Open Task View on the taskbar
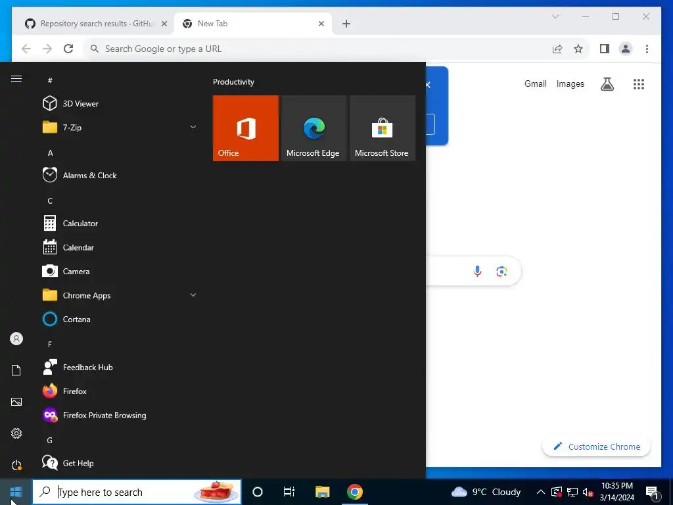The image size is (673, 505). [x=289, y=492]
